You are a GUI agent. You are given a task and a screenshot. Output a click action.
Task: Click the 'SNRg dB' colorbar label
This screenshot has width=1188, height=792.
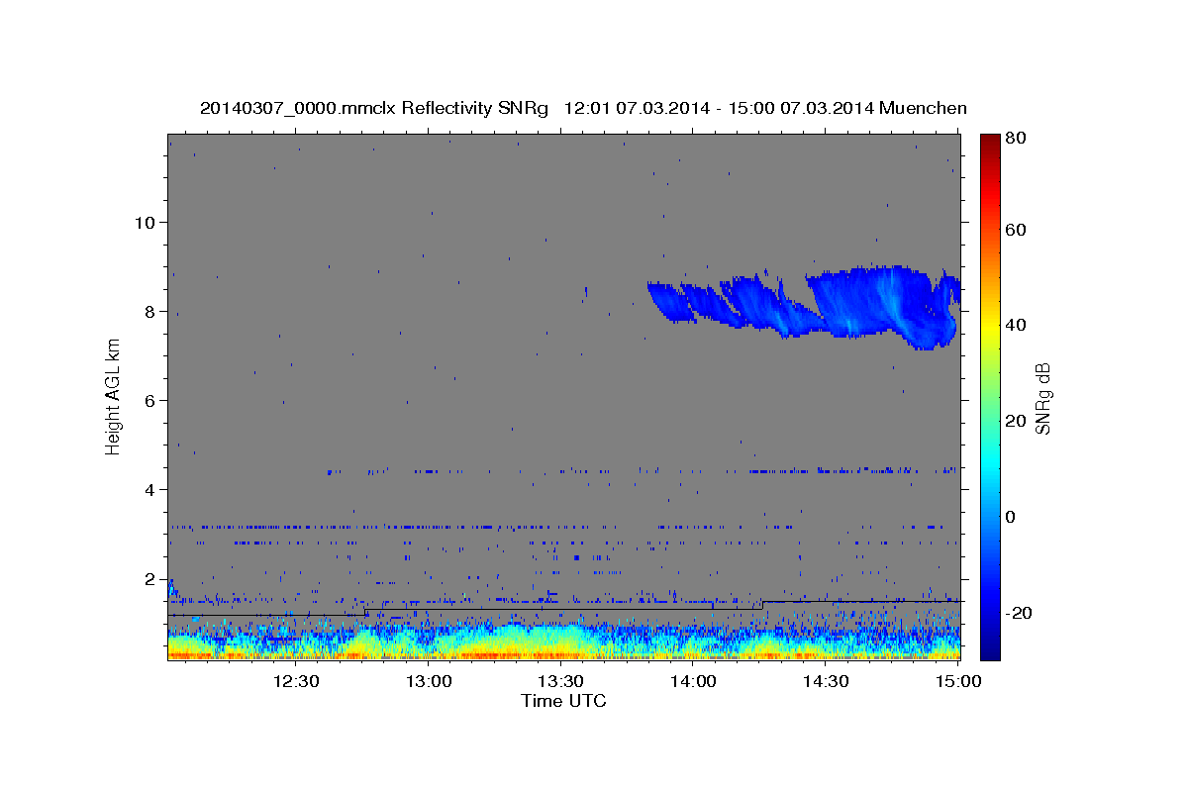(1042, 397)
